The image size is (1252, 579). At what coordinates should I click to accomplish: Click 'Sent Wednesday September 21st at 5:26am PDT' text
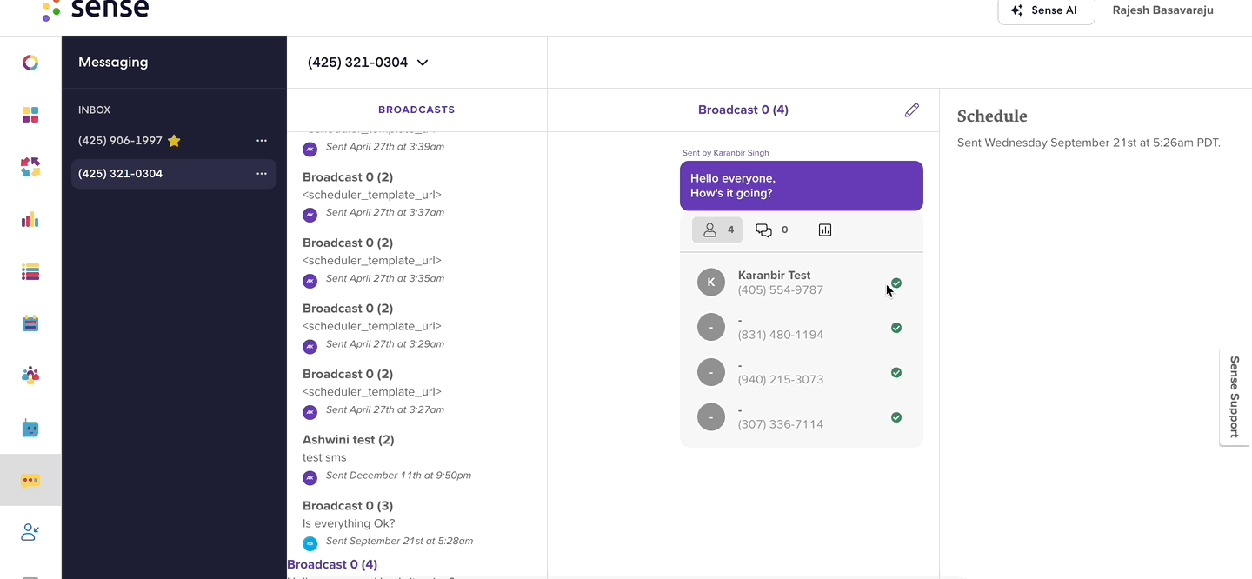coord(1089,143)
